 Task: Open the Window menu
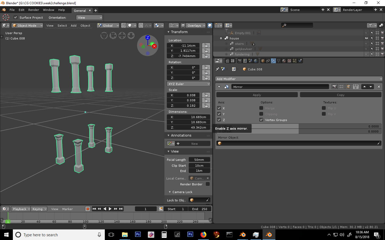click(49, 10)
